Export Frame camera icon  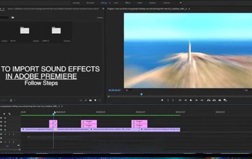(x=220, y=100)
